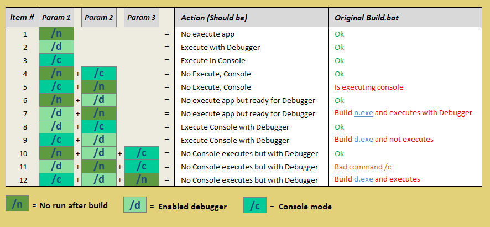Select the /d Enabled debugger legend swatch
Screen dimensions: 490x227
134,205
